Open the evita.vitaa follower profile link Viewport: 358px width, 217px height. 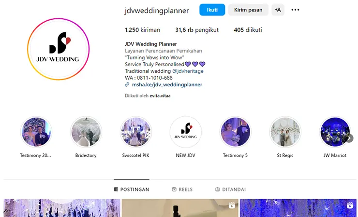(x=160, y=96)
